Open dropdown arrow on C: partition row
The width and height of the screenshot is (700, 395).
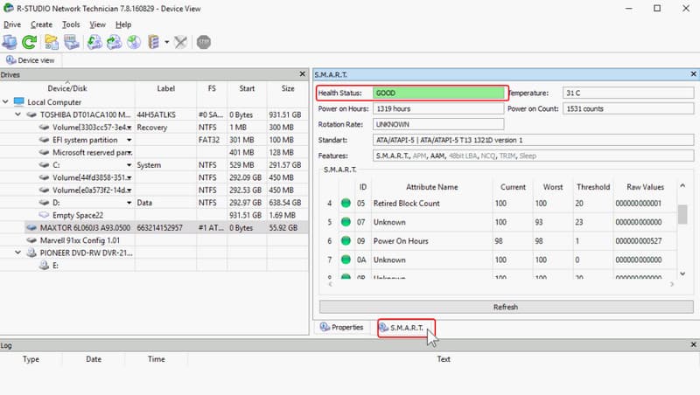pos(129,165)
